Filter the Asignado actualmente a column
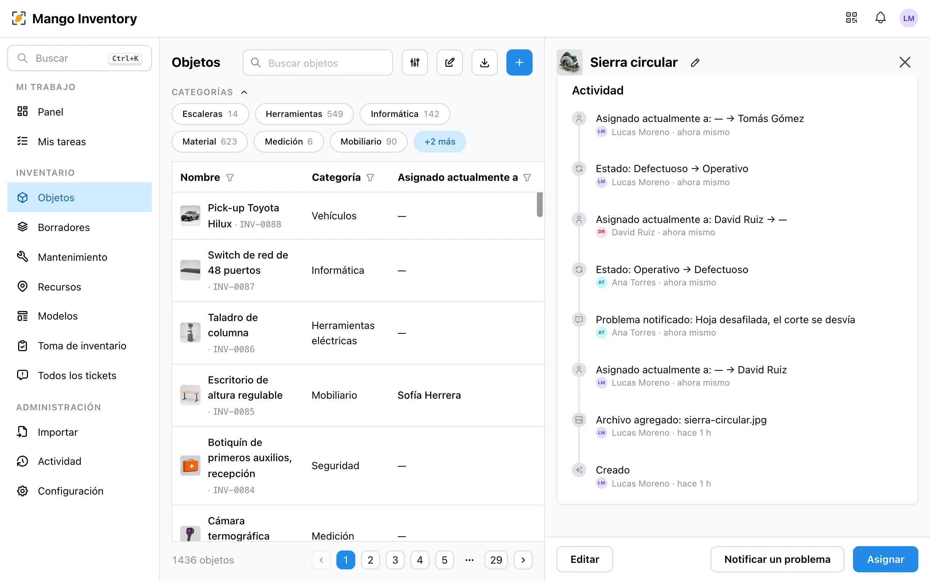This screenshot has width=930, height=581. pyautogui.click(x=527, y=178)
